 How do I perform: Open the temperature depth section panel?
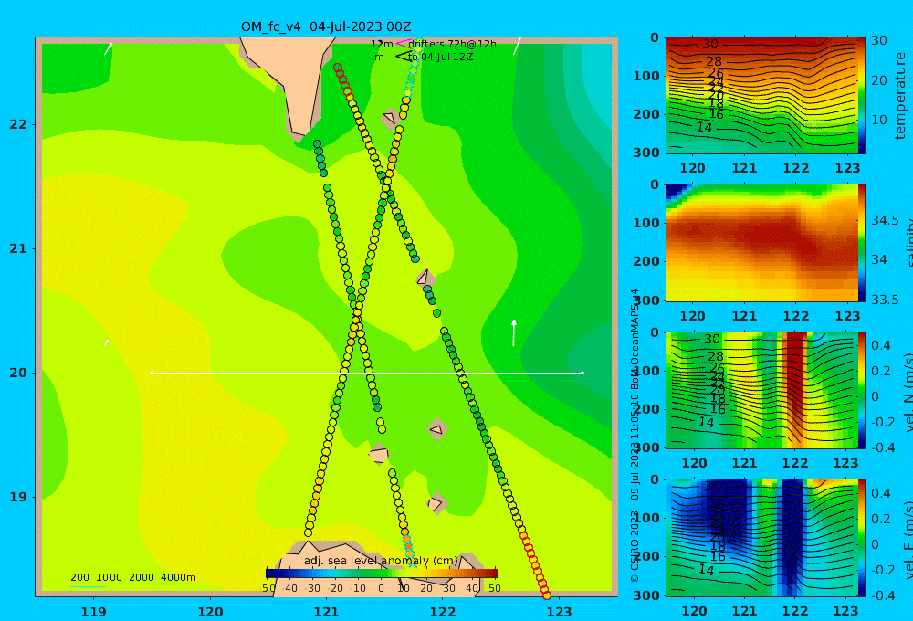pos(761,96)
